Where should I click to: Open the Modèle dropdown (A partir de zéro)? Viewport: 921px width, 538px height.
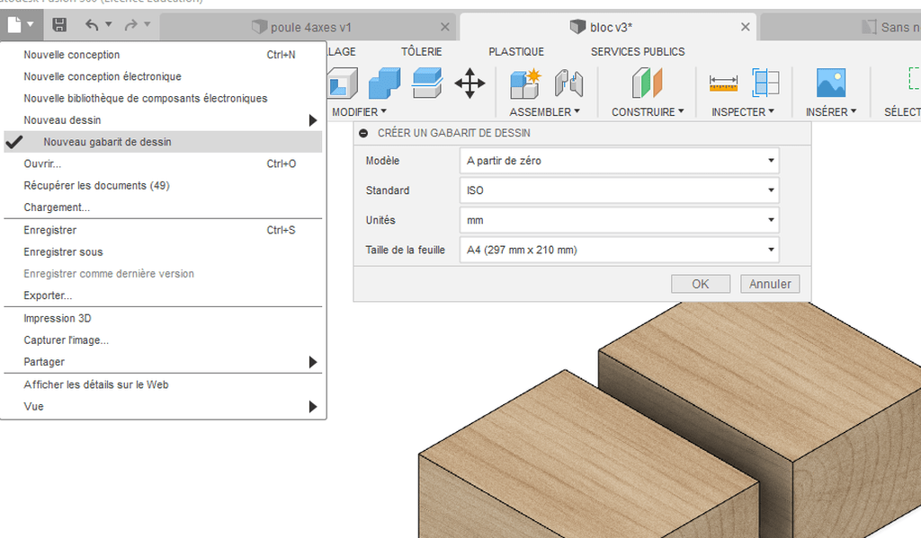(x=619, y=160)
